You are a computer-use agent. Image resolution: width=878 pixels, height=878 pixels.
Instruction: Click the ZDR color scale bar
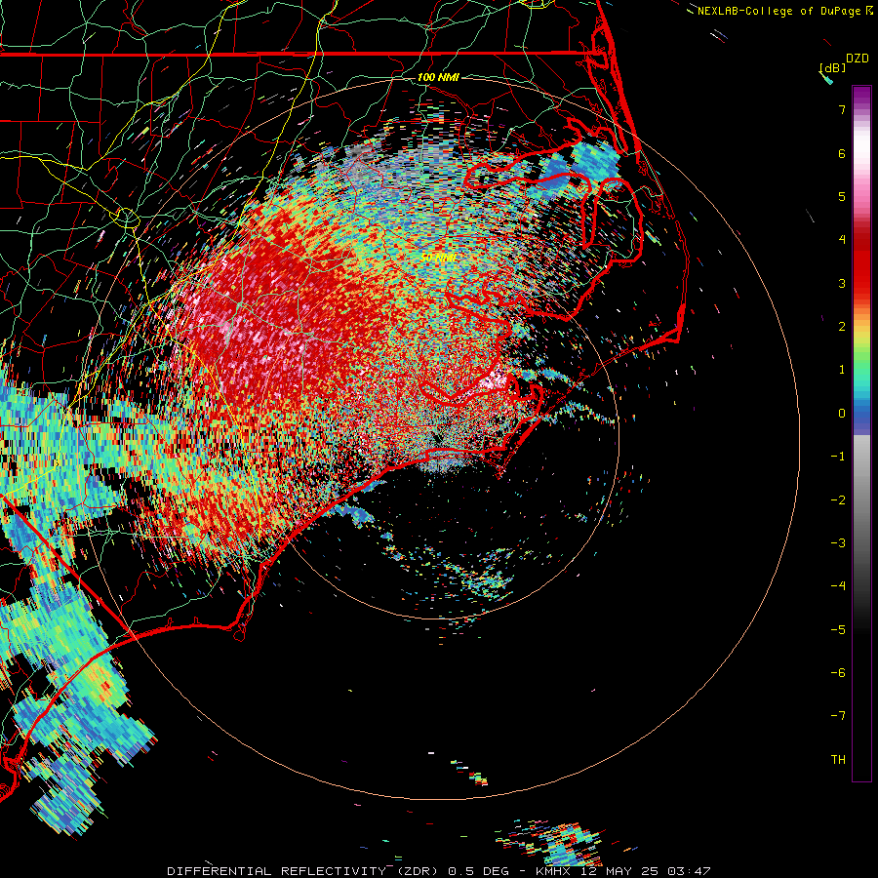coord(861,433)
